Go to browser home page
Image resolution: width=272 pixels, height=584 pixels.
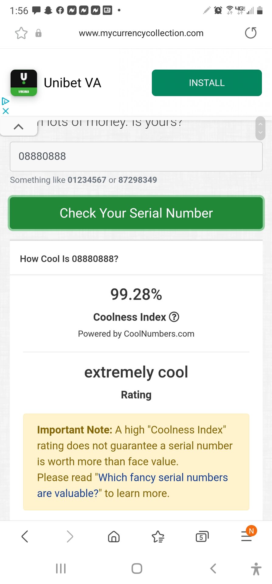[114, 537]
